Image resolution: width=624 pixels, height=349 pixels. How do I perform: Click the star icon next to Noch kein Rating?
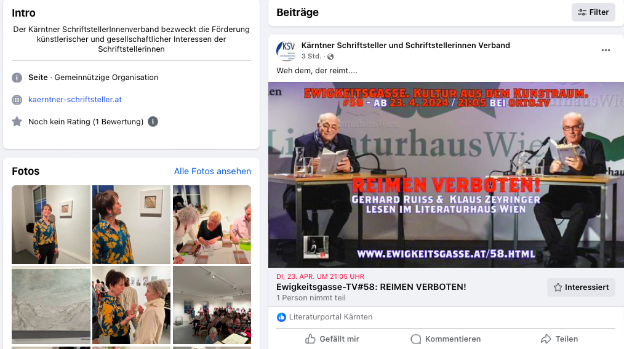coord(17,121)
